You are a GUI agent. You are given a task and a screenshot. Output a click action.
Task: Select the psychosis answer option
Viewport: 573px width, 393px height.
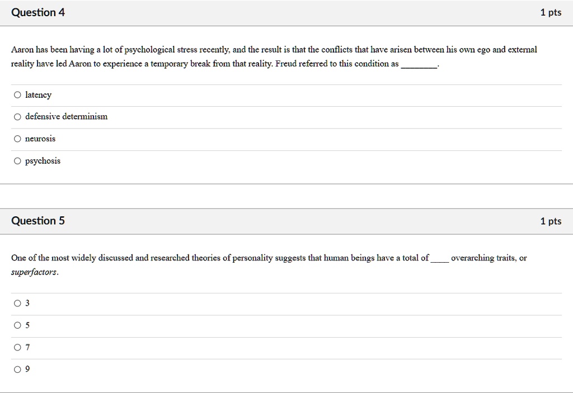(x=17, y=160)
